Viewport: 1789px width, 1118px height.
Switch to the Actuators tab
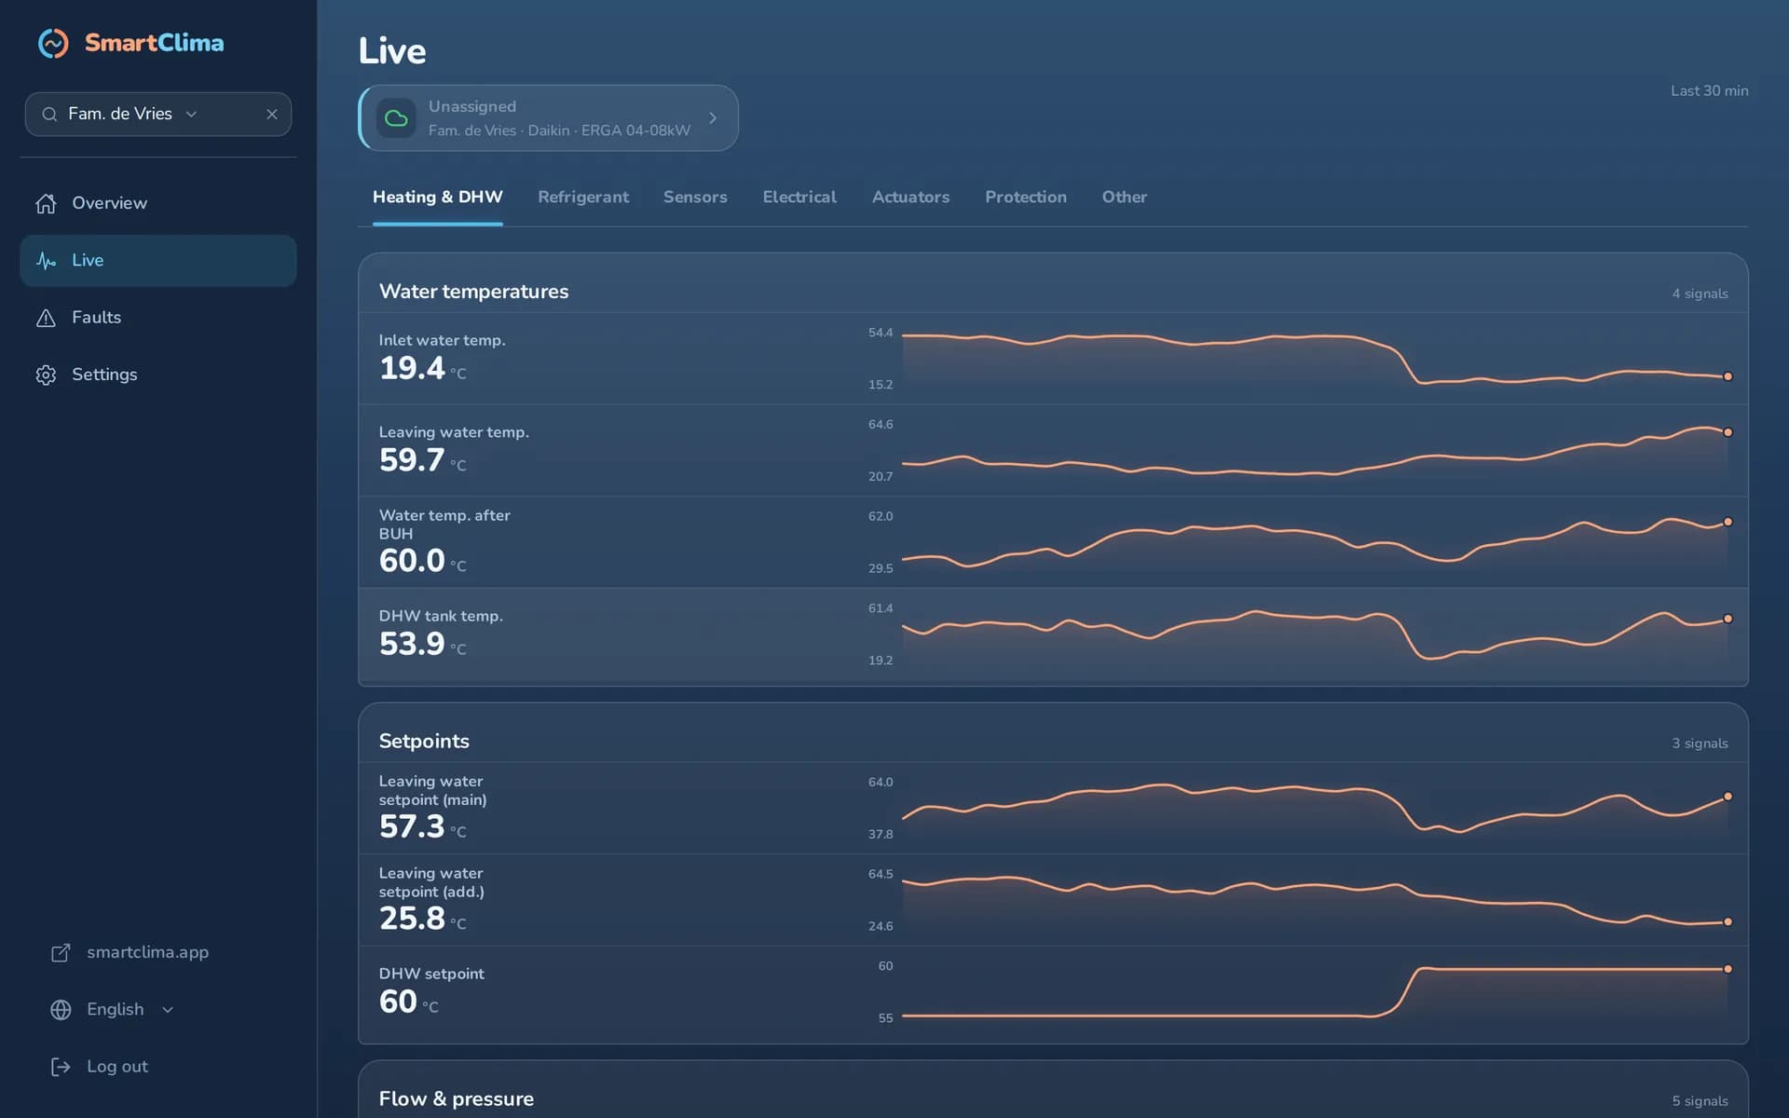pos(910,198)
